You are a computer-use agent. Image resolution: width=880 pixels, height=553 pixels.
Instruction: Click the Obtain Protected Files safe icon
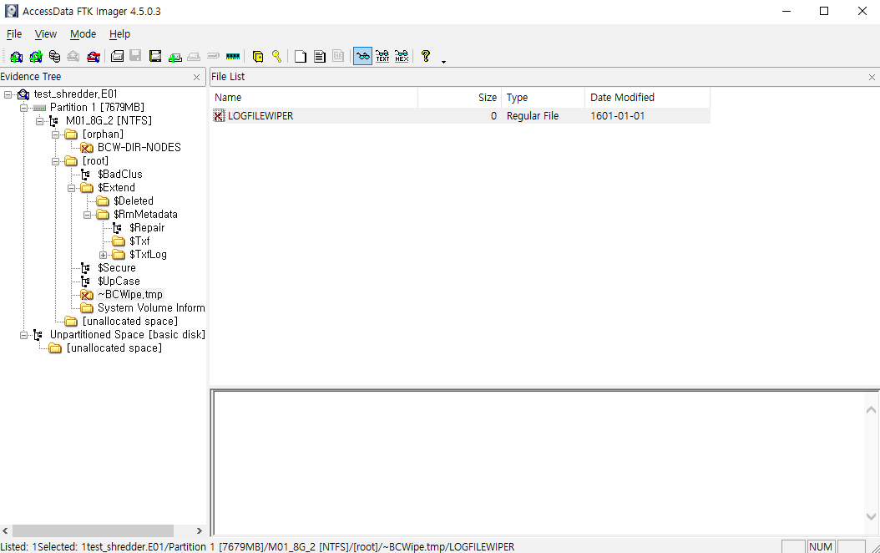pos(258,56)
